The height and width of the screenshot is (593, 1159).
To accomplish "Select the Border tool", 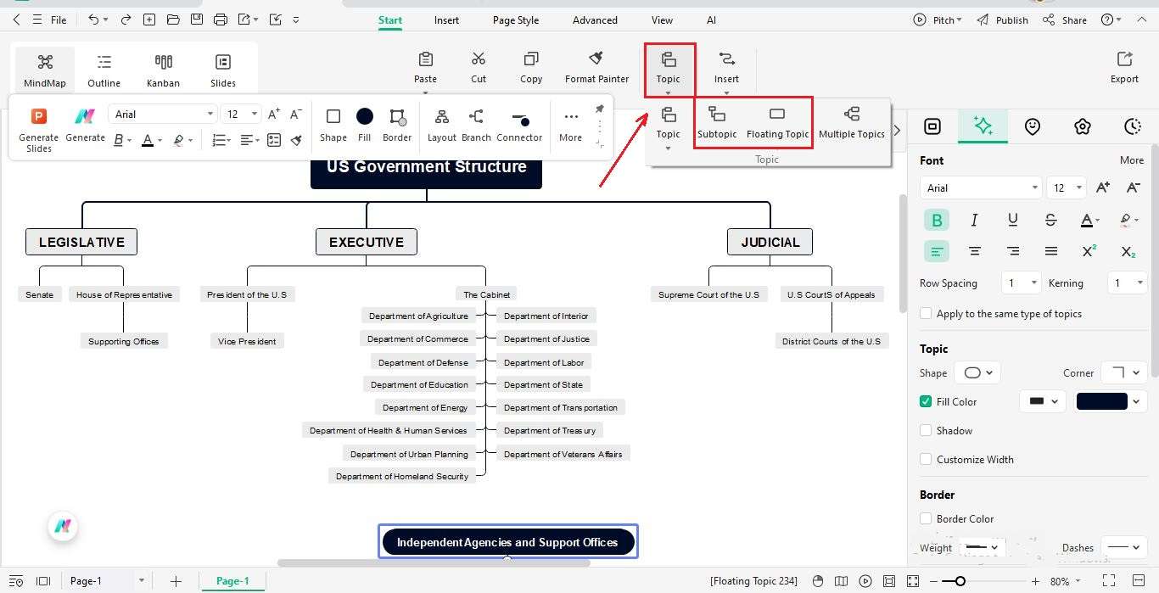I will click(396, 124).
